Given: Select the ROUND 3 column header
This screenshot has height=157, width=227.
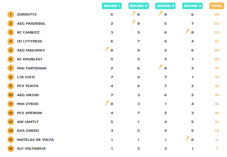Looking at the screenshot, I should tap(165, 6).
